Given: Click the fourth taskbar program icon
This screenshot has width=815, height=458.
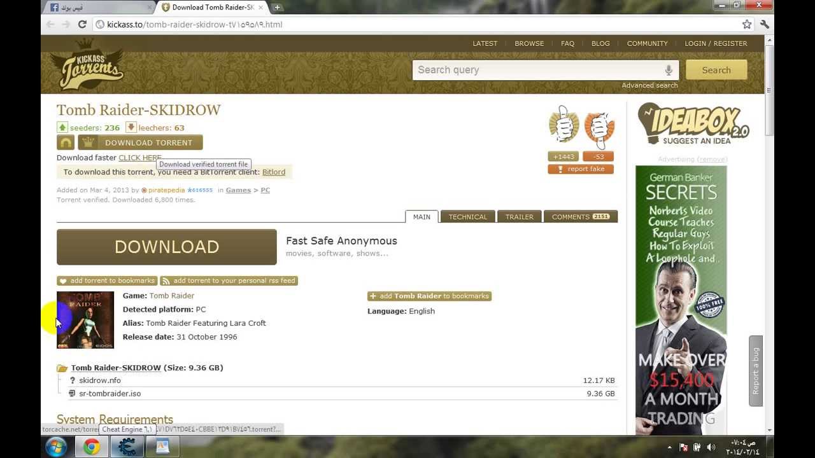Looking at the screenshot, I should (162, 447).
